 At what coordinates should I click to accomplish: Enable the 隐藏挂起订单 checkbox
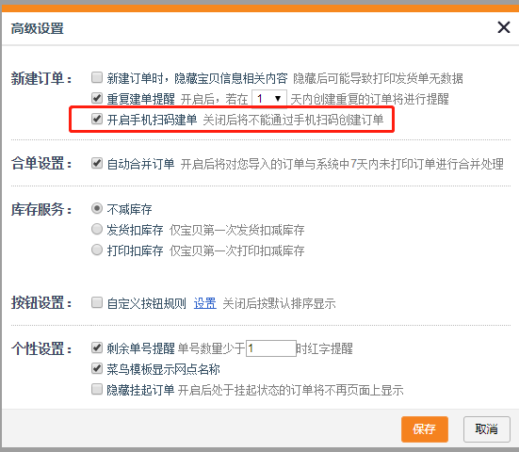point(97,389)
